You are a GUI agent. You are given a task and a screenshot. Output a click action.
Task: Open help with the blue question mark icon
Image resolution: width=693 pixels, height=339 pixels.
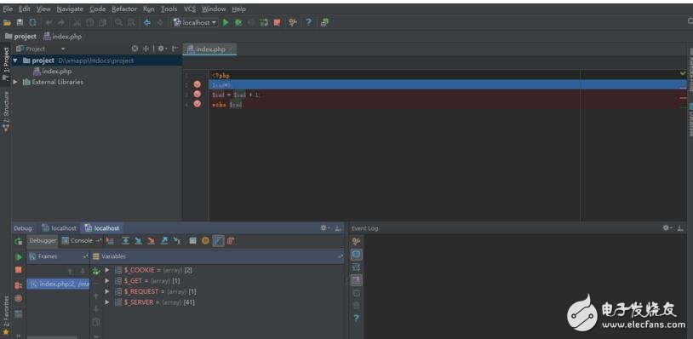tap(308, 22)
